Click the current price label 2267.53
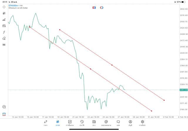The image size is (188, 131). [x=183, y=90]
